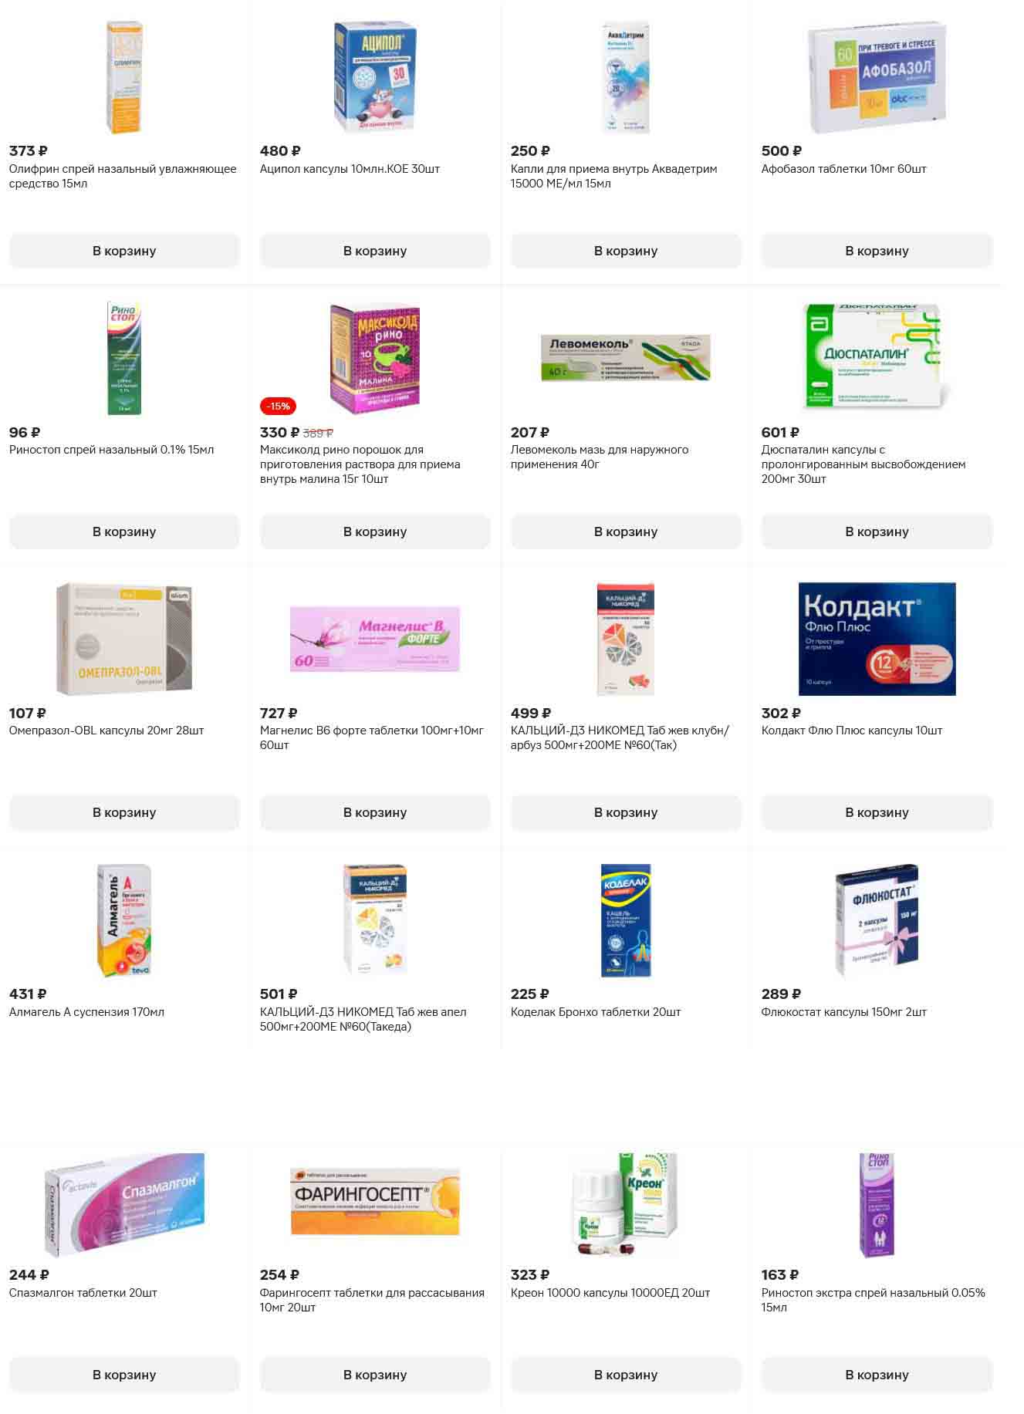The height and width of the screenshot is (1414, 1024).
Task: Add Аквадетрим drops to the cart
Action: click(x=626, y=251)
